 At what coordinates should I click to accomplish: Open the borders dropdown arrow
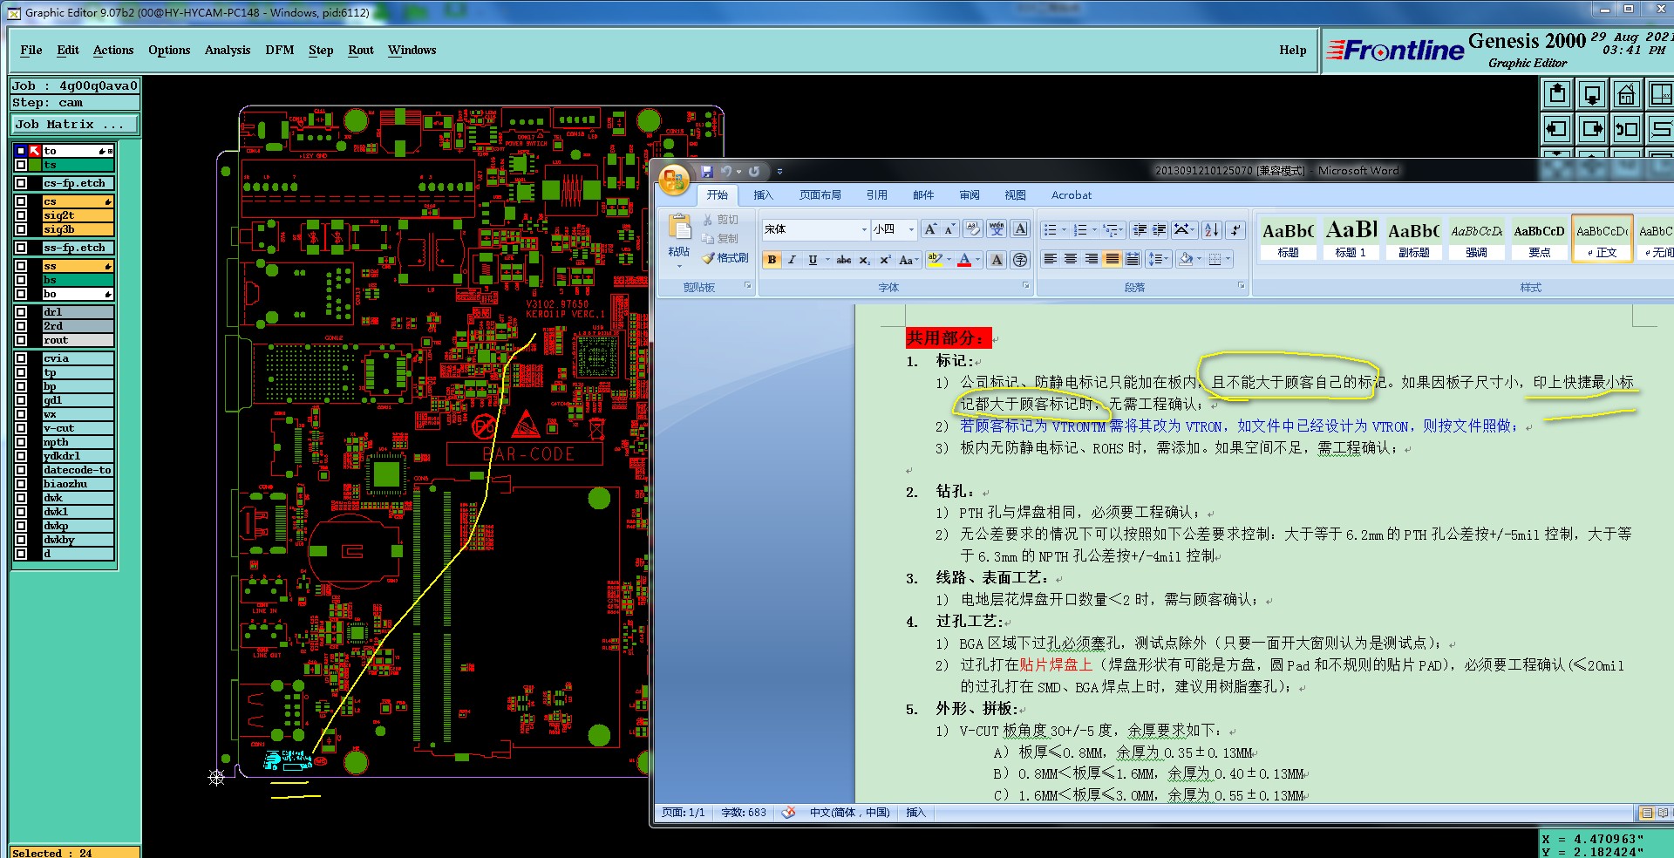(1228, 259)
